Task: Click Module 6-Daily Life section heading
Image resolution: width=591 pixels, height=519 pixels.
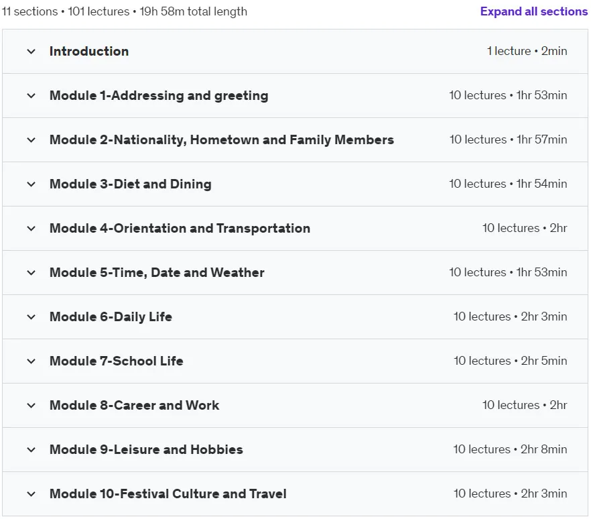Action: click(x=111, y=316)
